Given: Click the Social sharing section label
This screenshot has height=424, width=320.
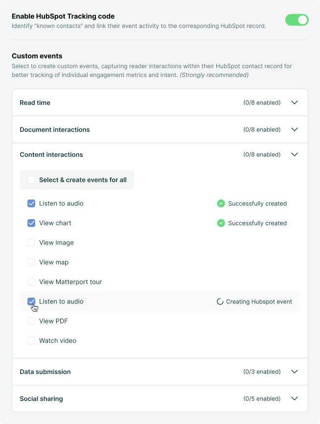Looking at the screenshot, I should (x=41, y=399).
